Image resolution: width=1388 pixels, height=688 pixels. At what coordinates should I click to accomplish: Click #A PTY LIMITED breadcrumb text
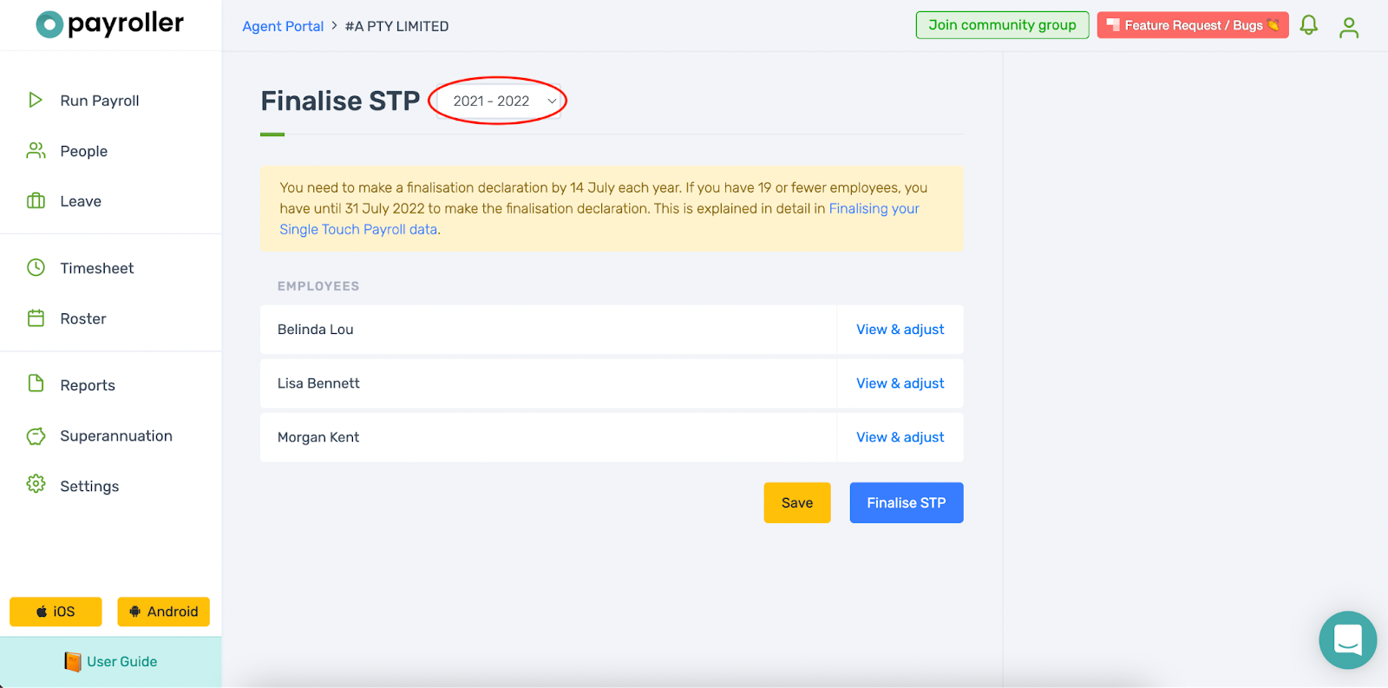[x=396, y=26]
